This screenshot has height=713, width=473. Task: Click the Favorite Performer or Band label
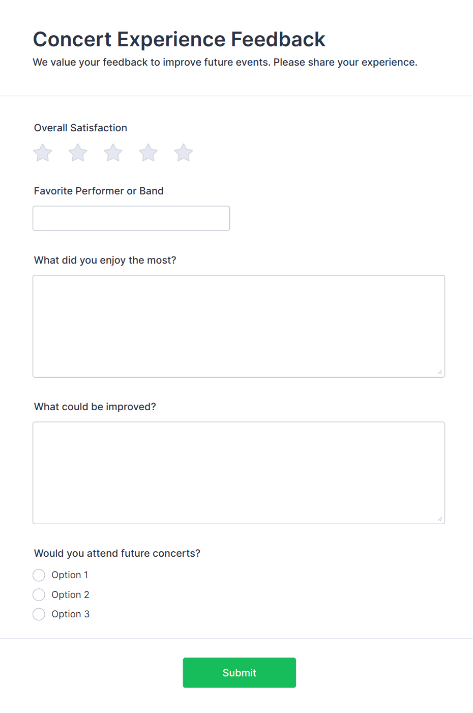click(99, 191)
